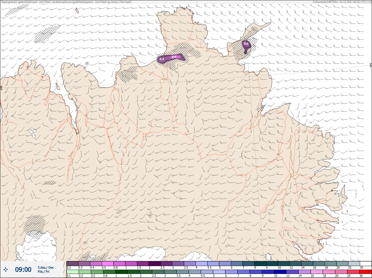
Task: Pick the bright pink swatch in the upper legend row
Action: 108,263
